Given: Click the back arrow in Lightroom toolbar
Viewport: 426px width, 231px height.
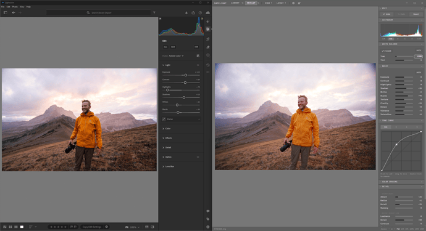Looking at the screenshot, I should pyautogui.click(x=14, y=12).
